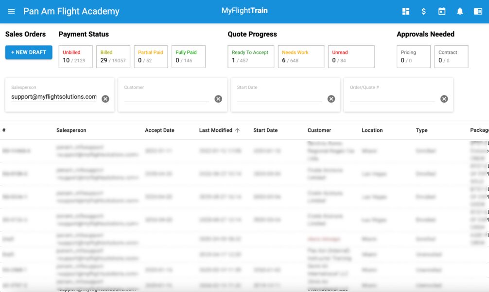
Task: Sort by Accept Date column header
Action: click(x=159, y=130)
